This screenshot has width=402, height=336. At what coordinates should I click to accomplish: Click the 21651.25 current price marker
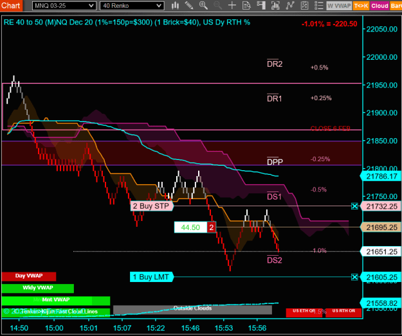pyautogui.click(x=381, y=252)
